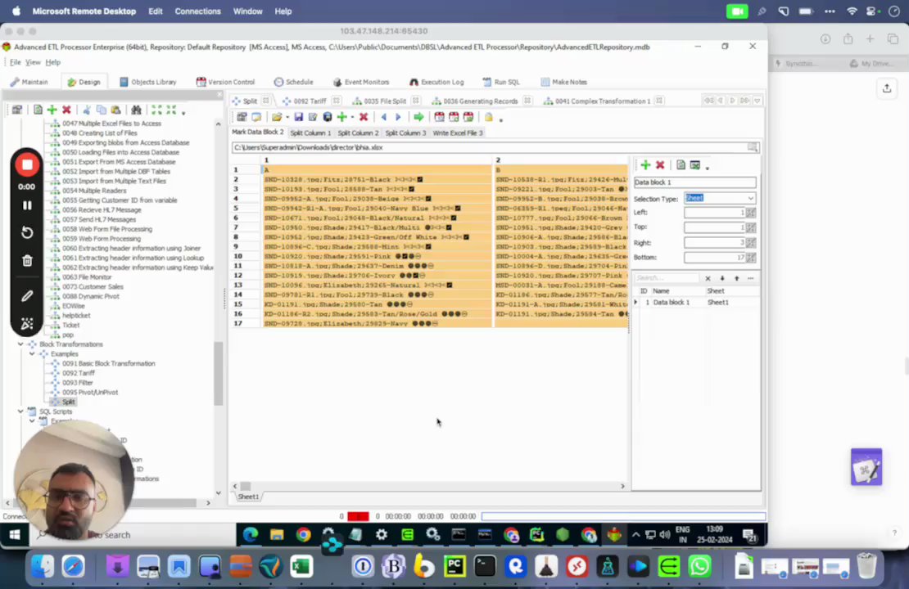Open WhatsApp from the macOS dock
The width and height of the screenshot is (909, 589).
[x=699, y=566]
